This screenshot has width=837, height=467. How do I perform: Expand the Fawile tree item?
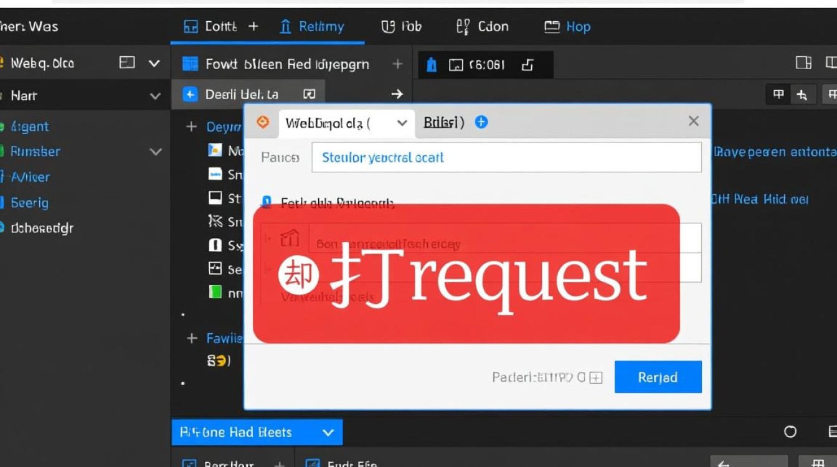pyautogui.click(x=192, y=338)
